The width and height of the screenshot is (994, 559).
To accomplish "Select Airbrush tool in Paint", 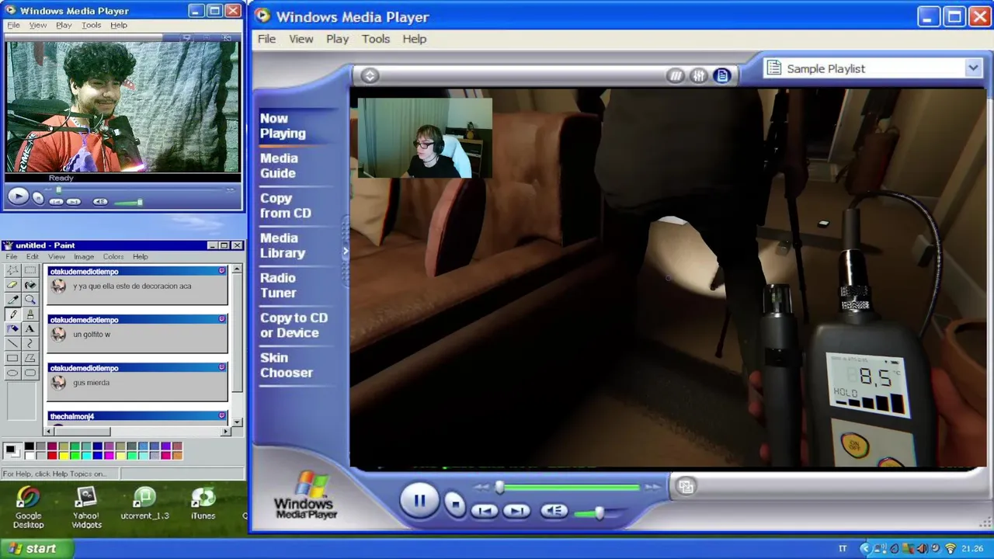I will pos(12,329).
